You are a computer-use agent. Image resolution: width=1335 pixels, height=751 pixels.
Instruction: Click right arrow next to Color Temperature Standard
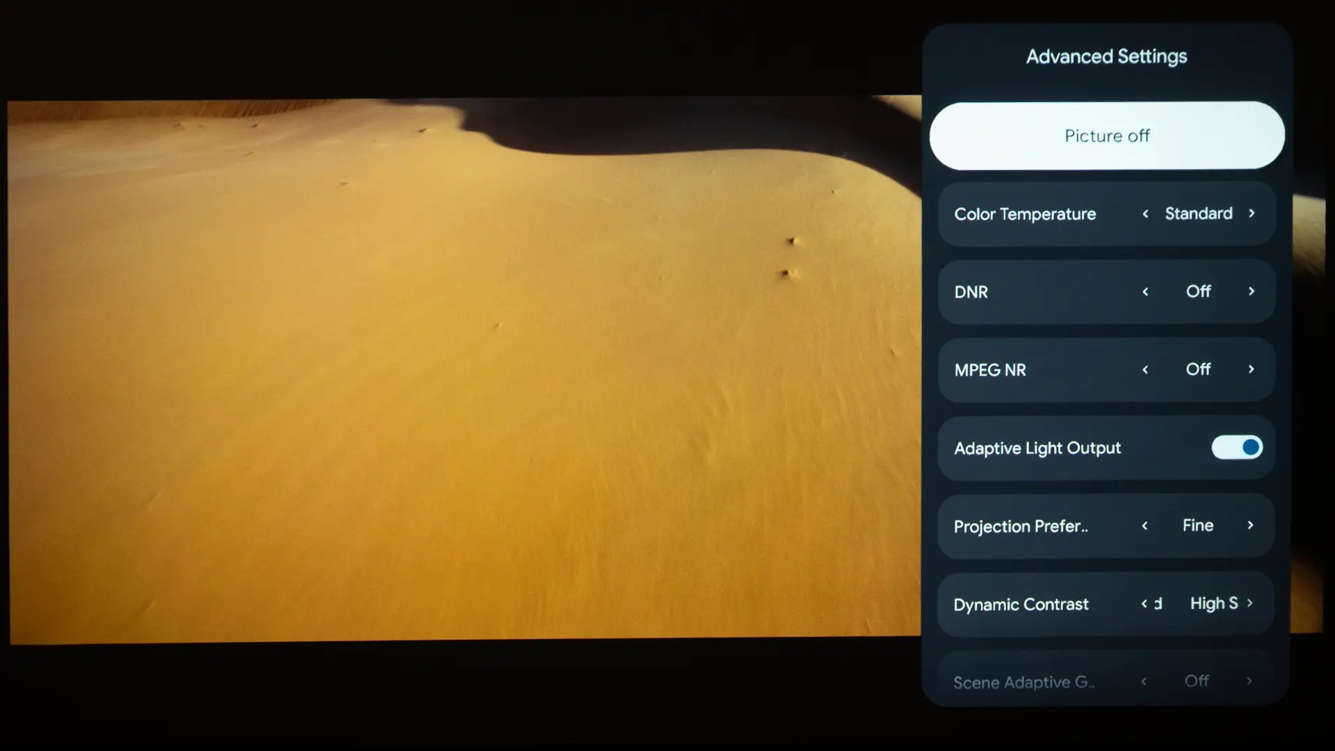click(x=1252, y=213)
